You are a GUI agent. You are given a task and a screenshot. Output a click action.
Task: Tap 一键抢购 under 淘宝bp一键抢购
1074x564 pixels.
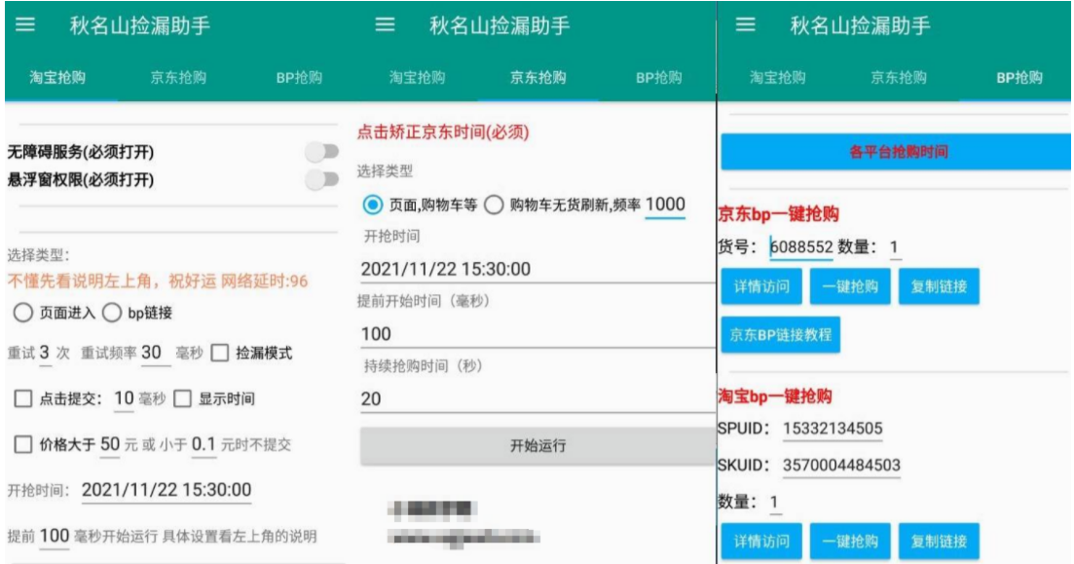point(850,542)
